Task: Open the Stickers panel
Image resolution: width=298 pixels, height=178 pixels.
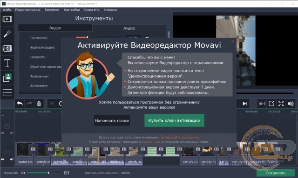Action: (7, 78)
